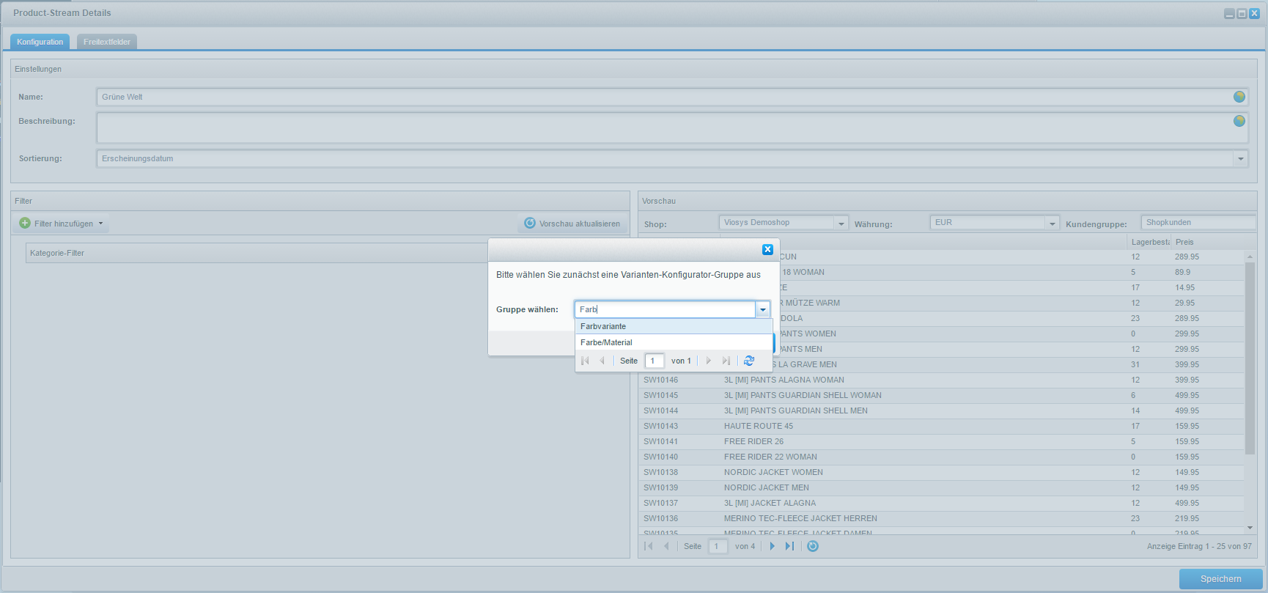The width and height of the screenshot is (1268, 593).
Task: Click the green plus Filter hinzufügen icon
Action: 25,223
